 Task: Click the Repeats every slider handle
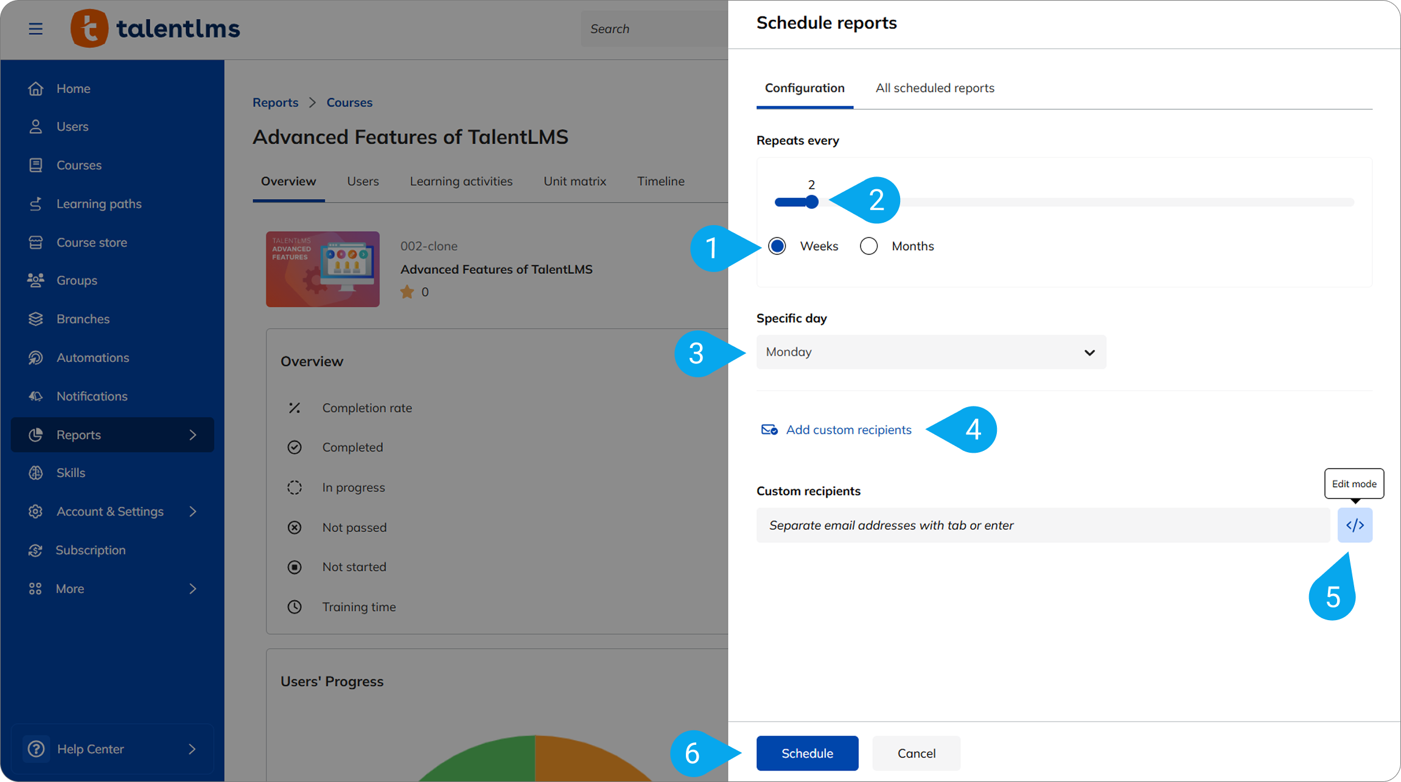coord(811,202)
